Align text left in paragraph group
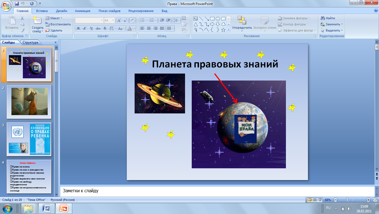 (142, 28)
